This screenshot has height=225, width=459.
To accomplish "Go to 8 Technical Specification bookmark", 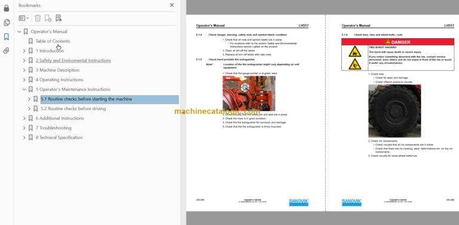I will 59,138.
